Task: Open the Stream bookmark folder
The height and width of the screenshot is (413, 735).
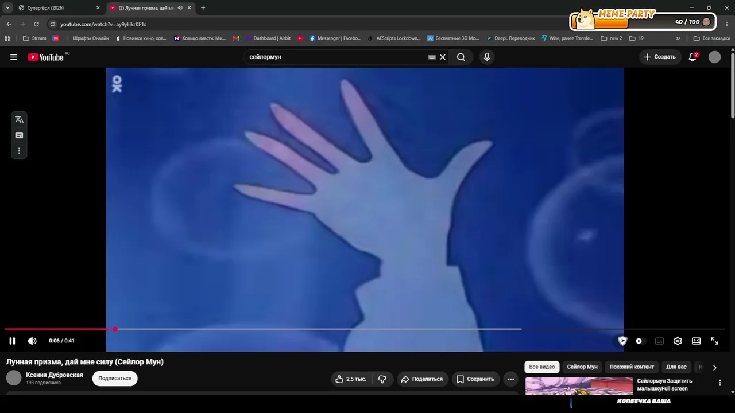Action: point(34,38)
